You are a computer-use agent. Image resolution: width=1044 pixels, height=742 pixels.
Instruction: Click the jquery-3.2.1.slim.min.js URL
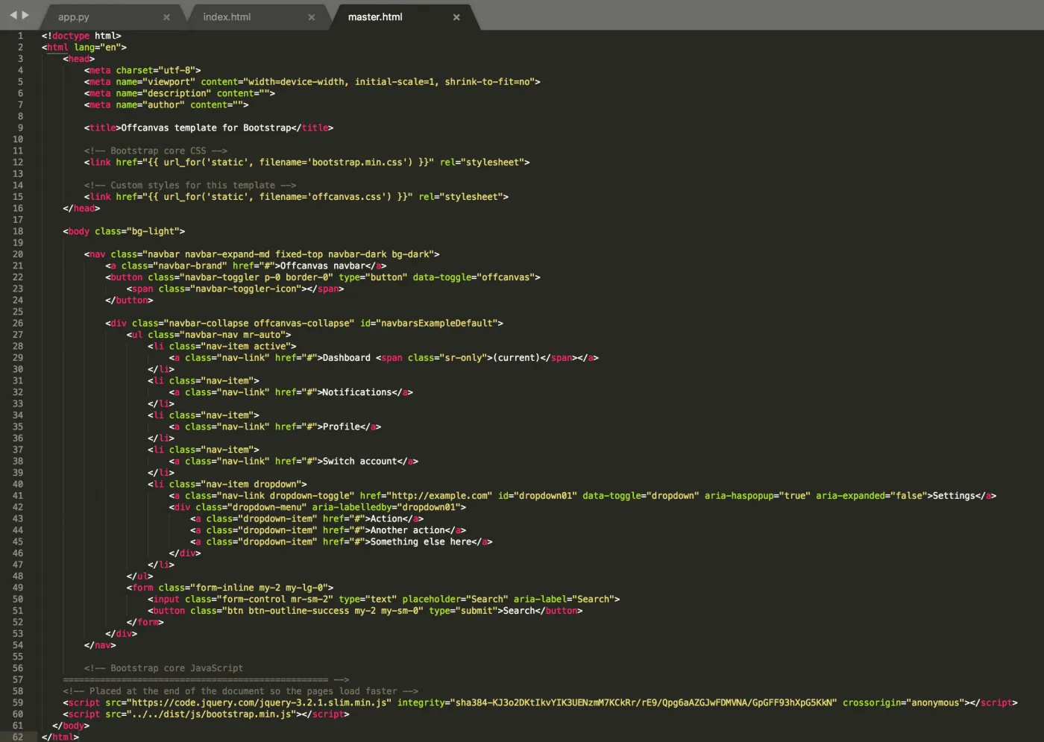[259, 702]
